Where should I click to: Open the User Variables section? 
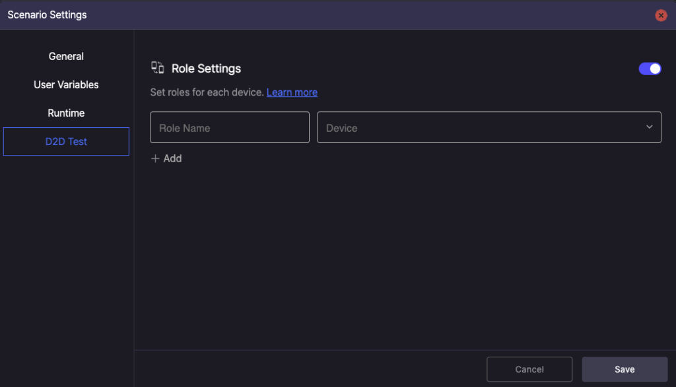[x=66, y=85]
